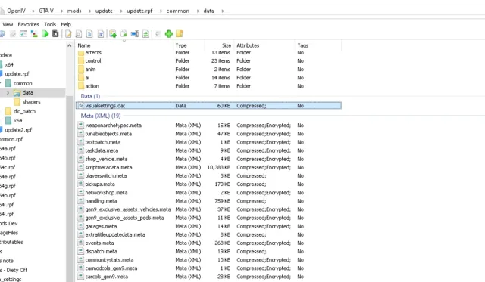485x282 pixels.
Task: Open the View menu
Action: [x=8, y=24]
